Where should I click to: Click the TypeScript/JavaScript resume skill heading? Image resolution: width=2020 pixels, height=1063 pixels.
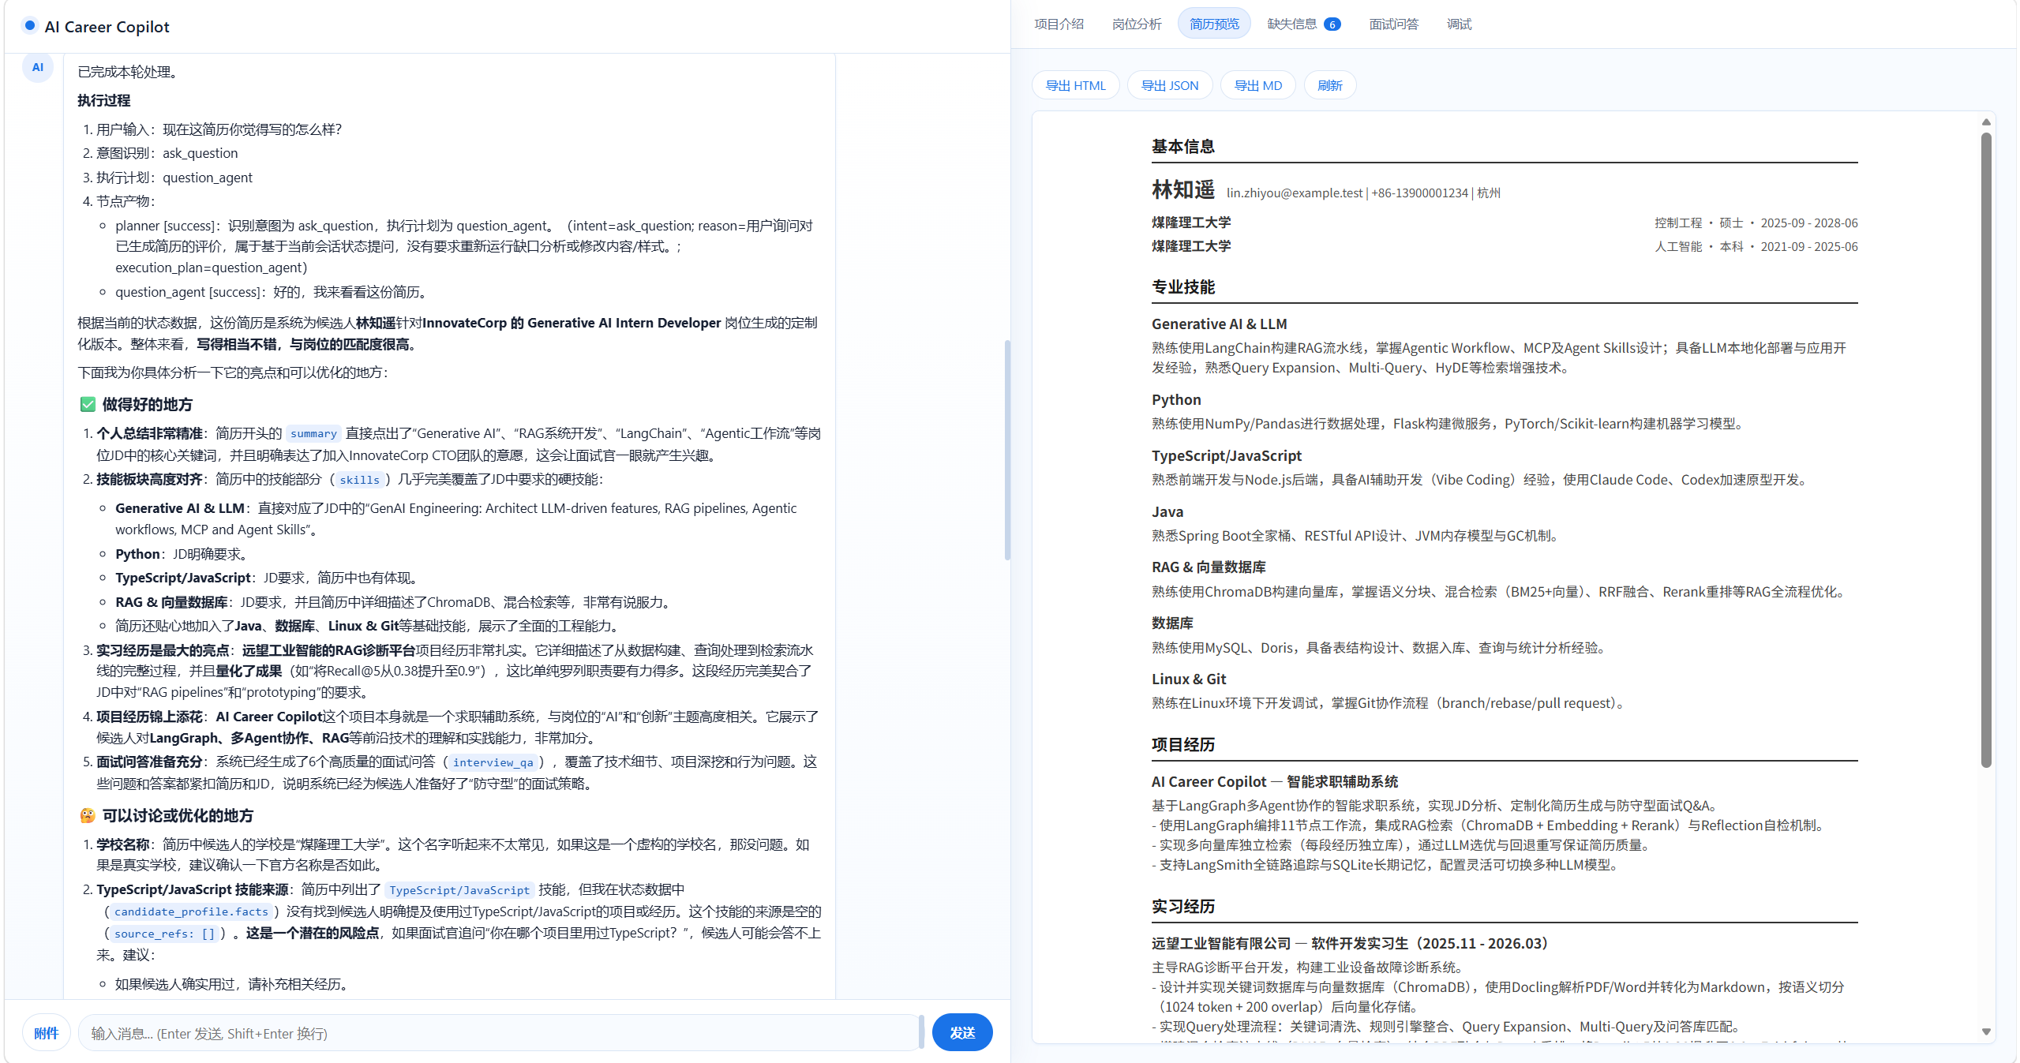pos(1227,455)
